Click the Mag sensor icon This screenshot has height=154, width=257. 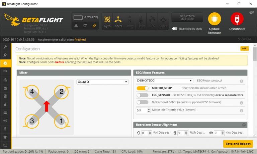130,21
